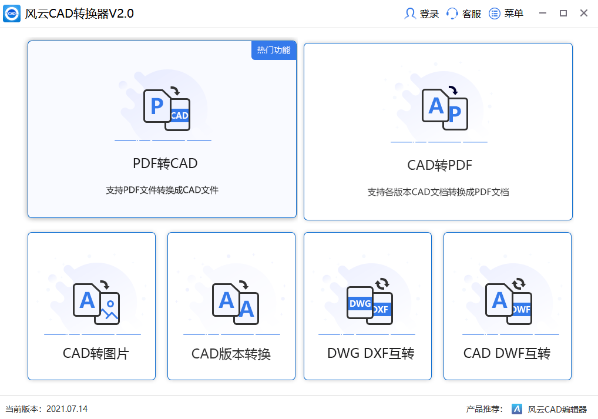Click the 登录 login link

tap(429, 13)
